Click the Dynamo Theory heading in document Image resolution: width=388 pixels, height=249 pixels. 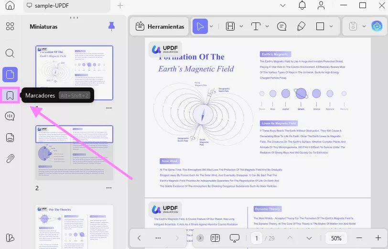tap(267, 209)
